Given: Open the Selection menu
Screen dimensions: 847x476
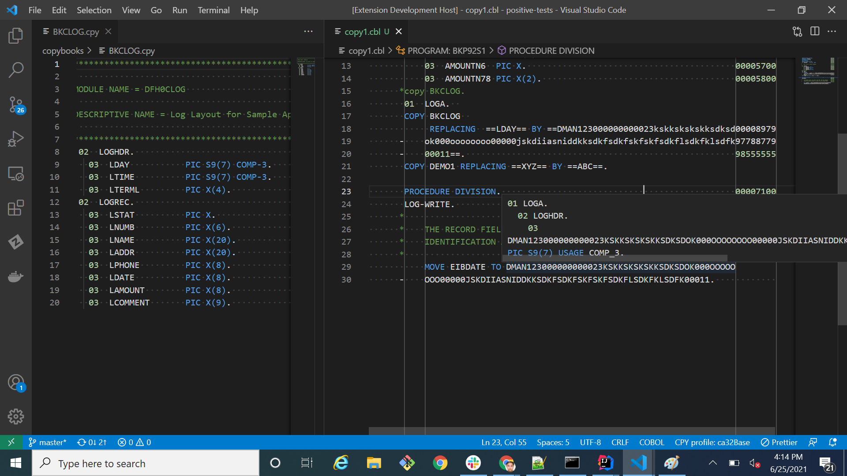Looking at the screenshot, I should coord(94,10).
